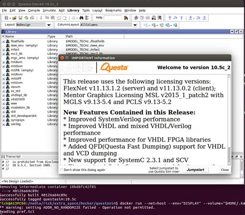The height and width of the screenshot is (215, 245).
Task: Expand the osvvm library node
Action: 4,87
